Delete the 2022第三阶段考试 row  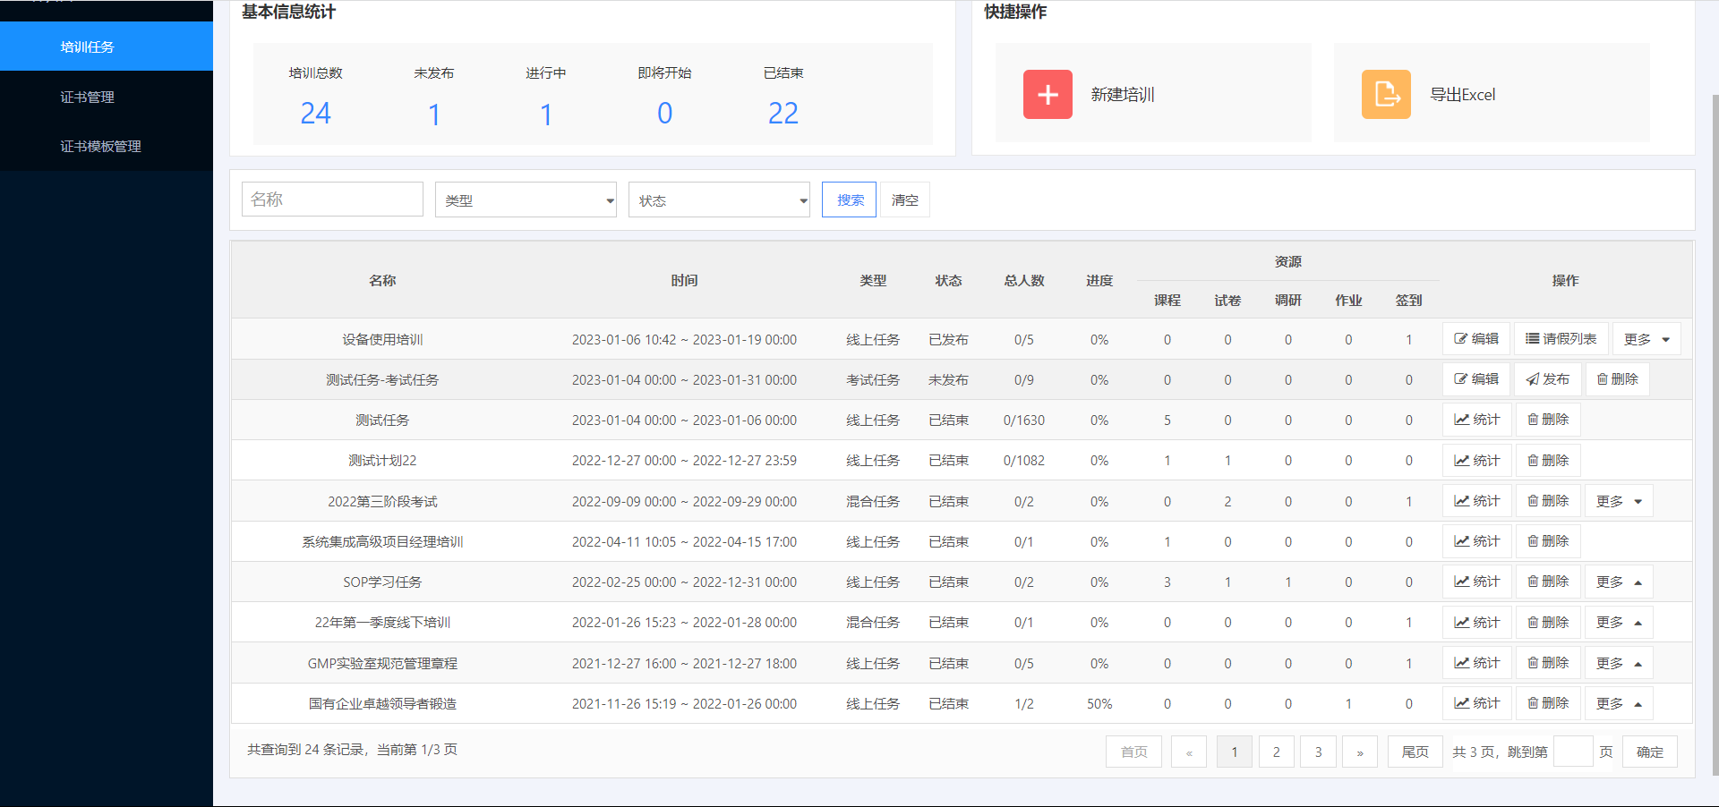click(1548, 501)
